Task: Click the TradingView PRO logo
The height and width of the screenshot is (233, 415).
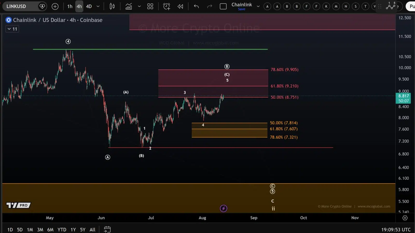Action: (18, 205)
